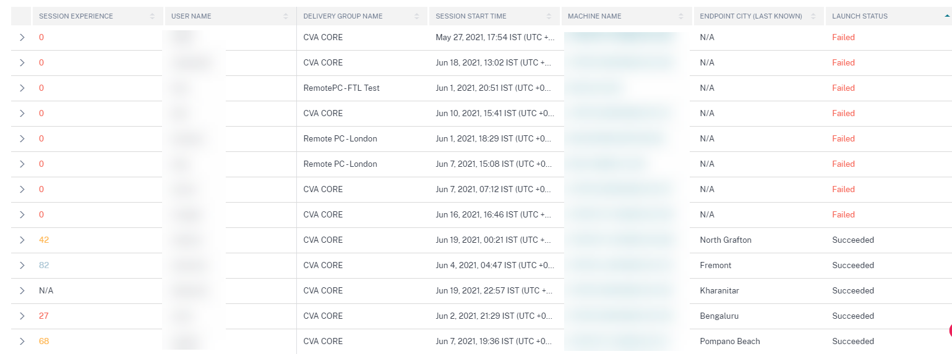Screen dimensions: 952x354
Task: Sort by User Name using its sort arrows
Action: 285,16
